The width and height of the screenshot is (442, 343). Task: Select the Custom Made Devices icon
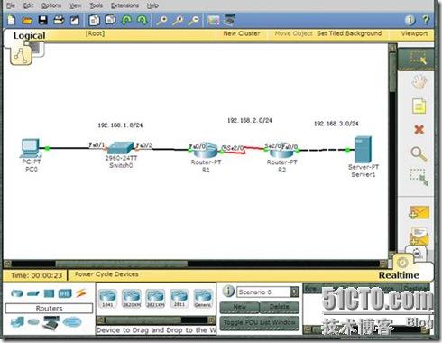point(51,323)
